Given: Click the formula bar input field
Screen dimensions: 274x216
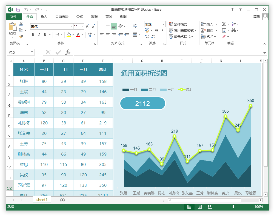Looking at the screenshot, I should (169, 52).
